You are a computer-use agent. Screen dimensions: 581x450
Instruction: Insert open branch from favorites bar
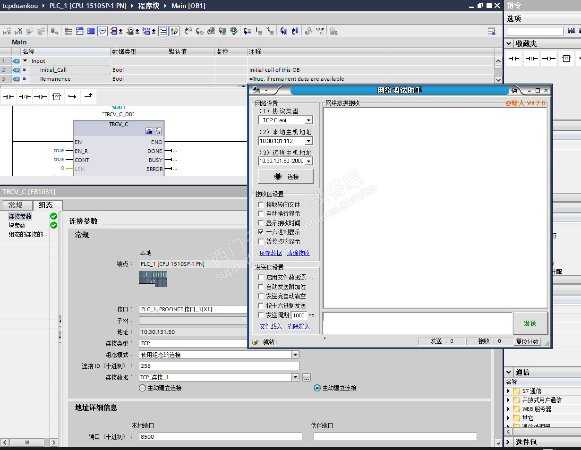click(72, 97)
